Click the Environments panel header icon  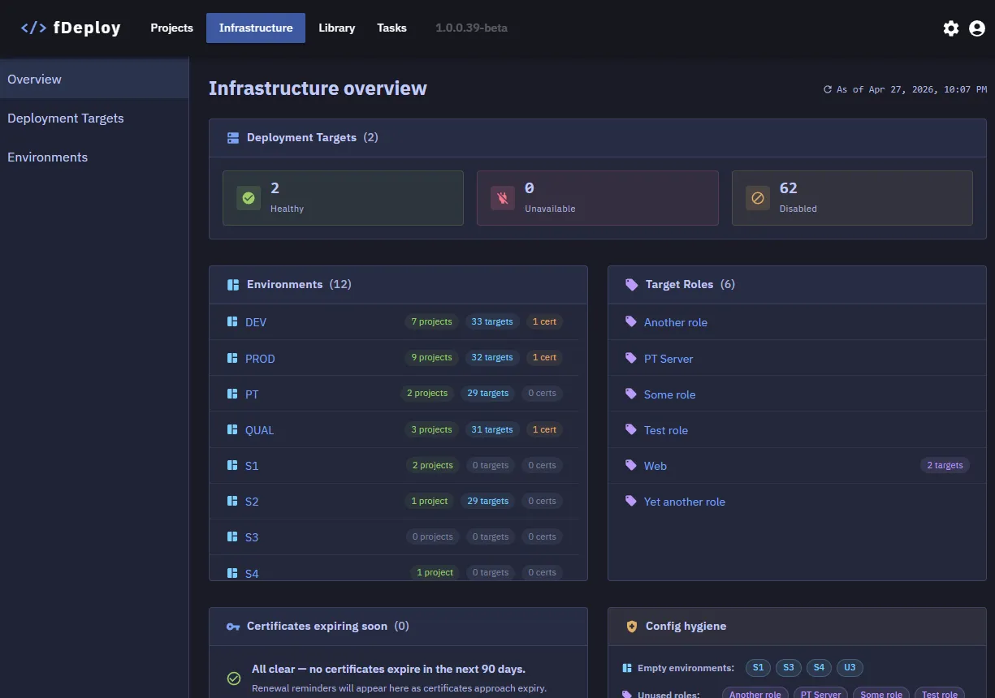(x=233, y=285)
